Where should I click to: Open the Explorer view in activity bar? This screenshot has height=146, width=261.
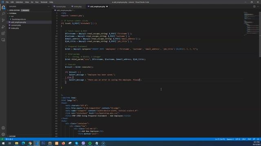3,7
